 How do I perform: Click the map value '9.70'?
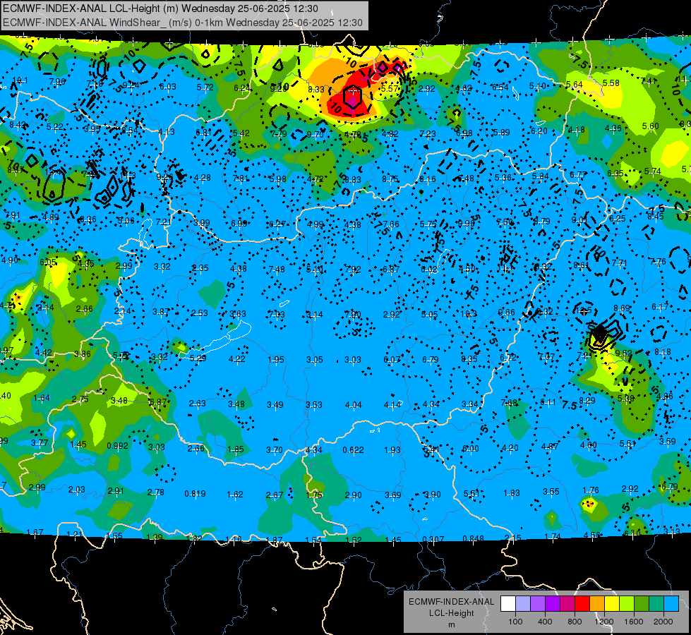315,134
